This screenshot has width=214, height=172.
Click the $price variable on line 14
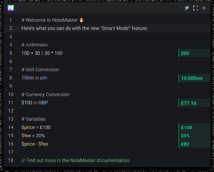pos(28,127)
